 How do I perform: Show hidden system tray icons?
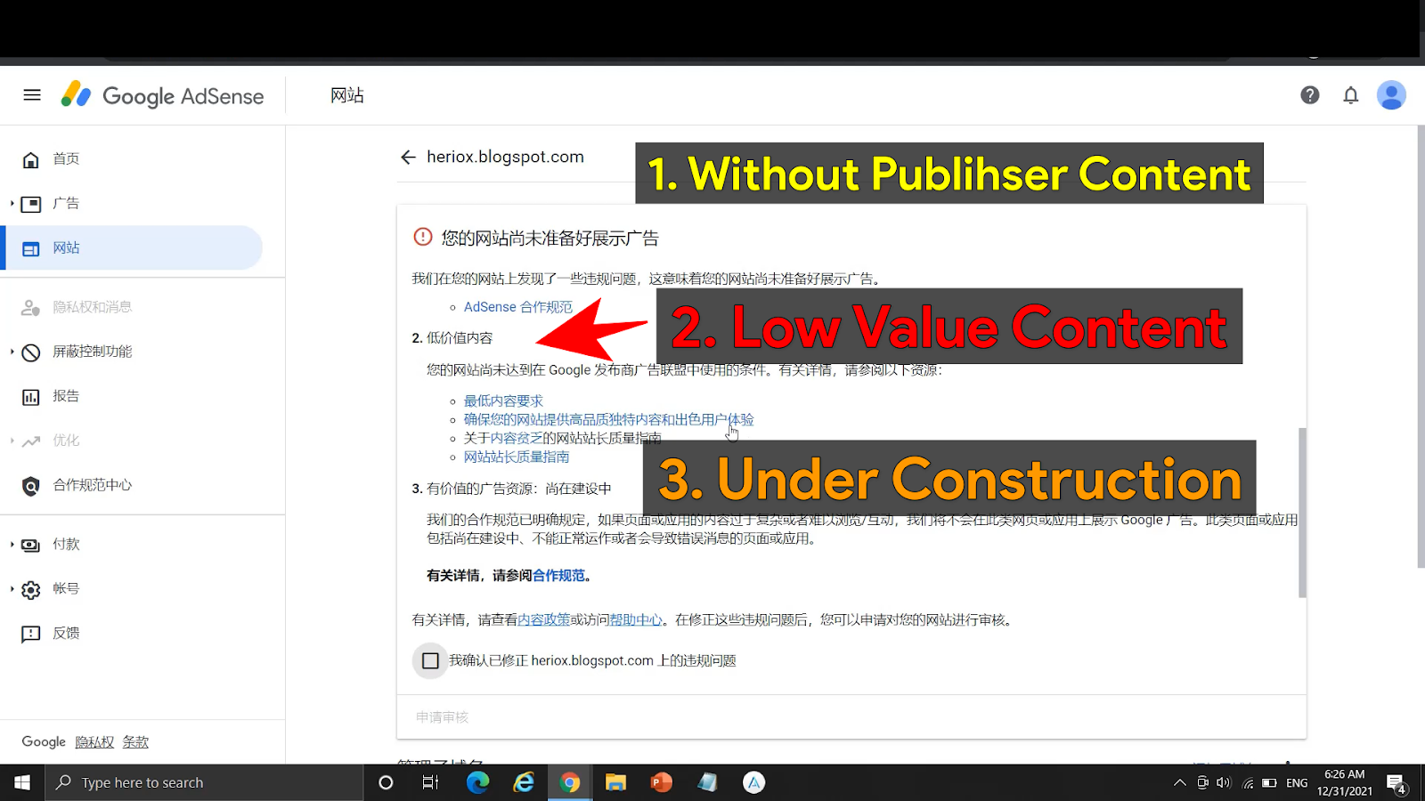[1180, 783]
